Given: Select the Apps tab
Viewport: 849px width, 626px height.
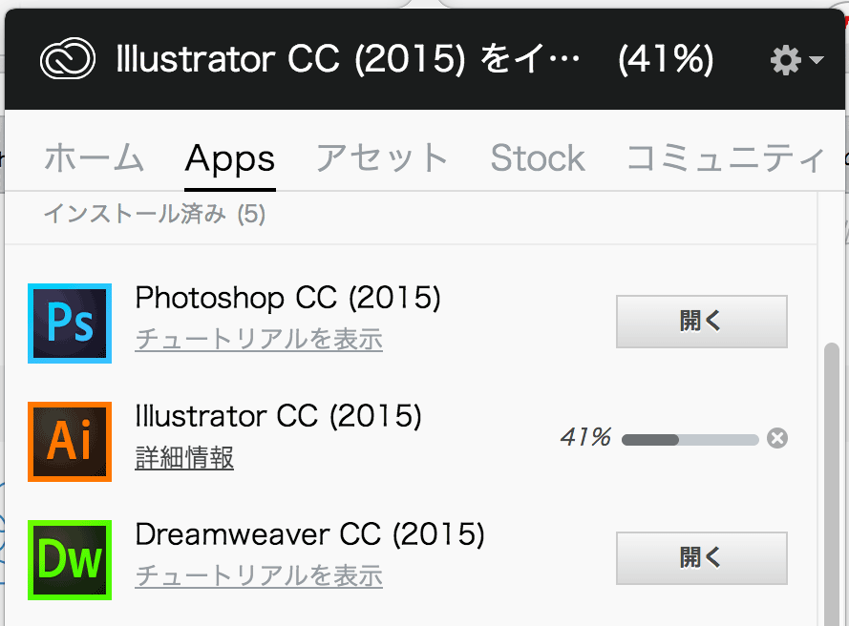Looking at the screenshot, I should 230,159.
